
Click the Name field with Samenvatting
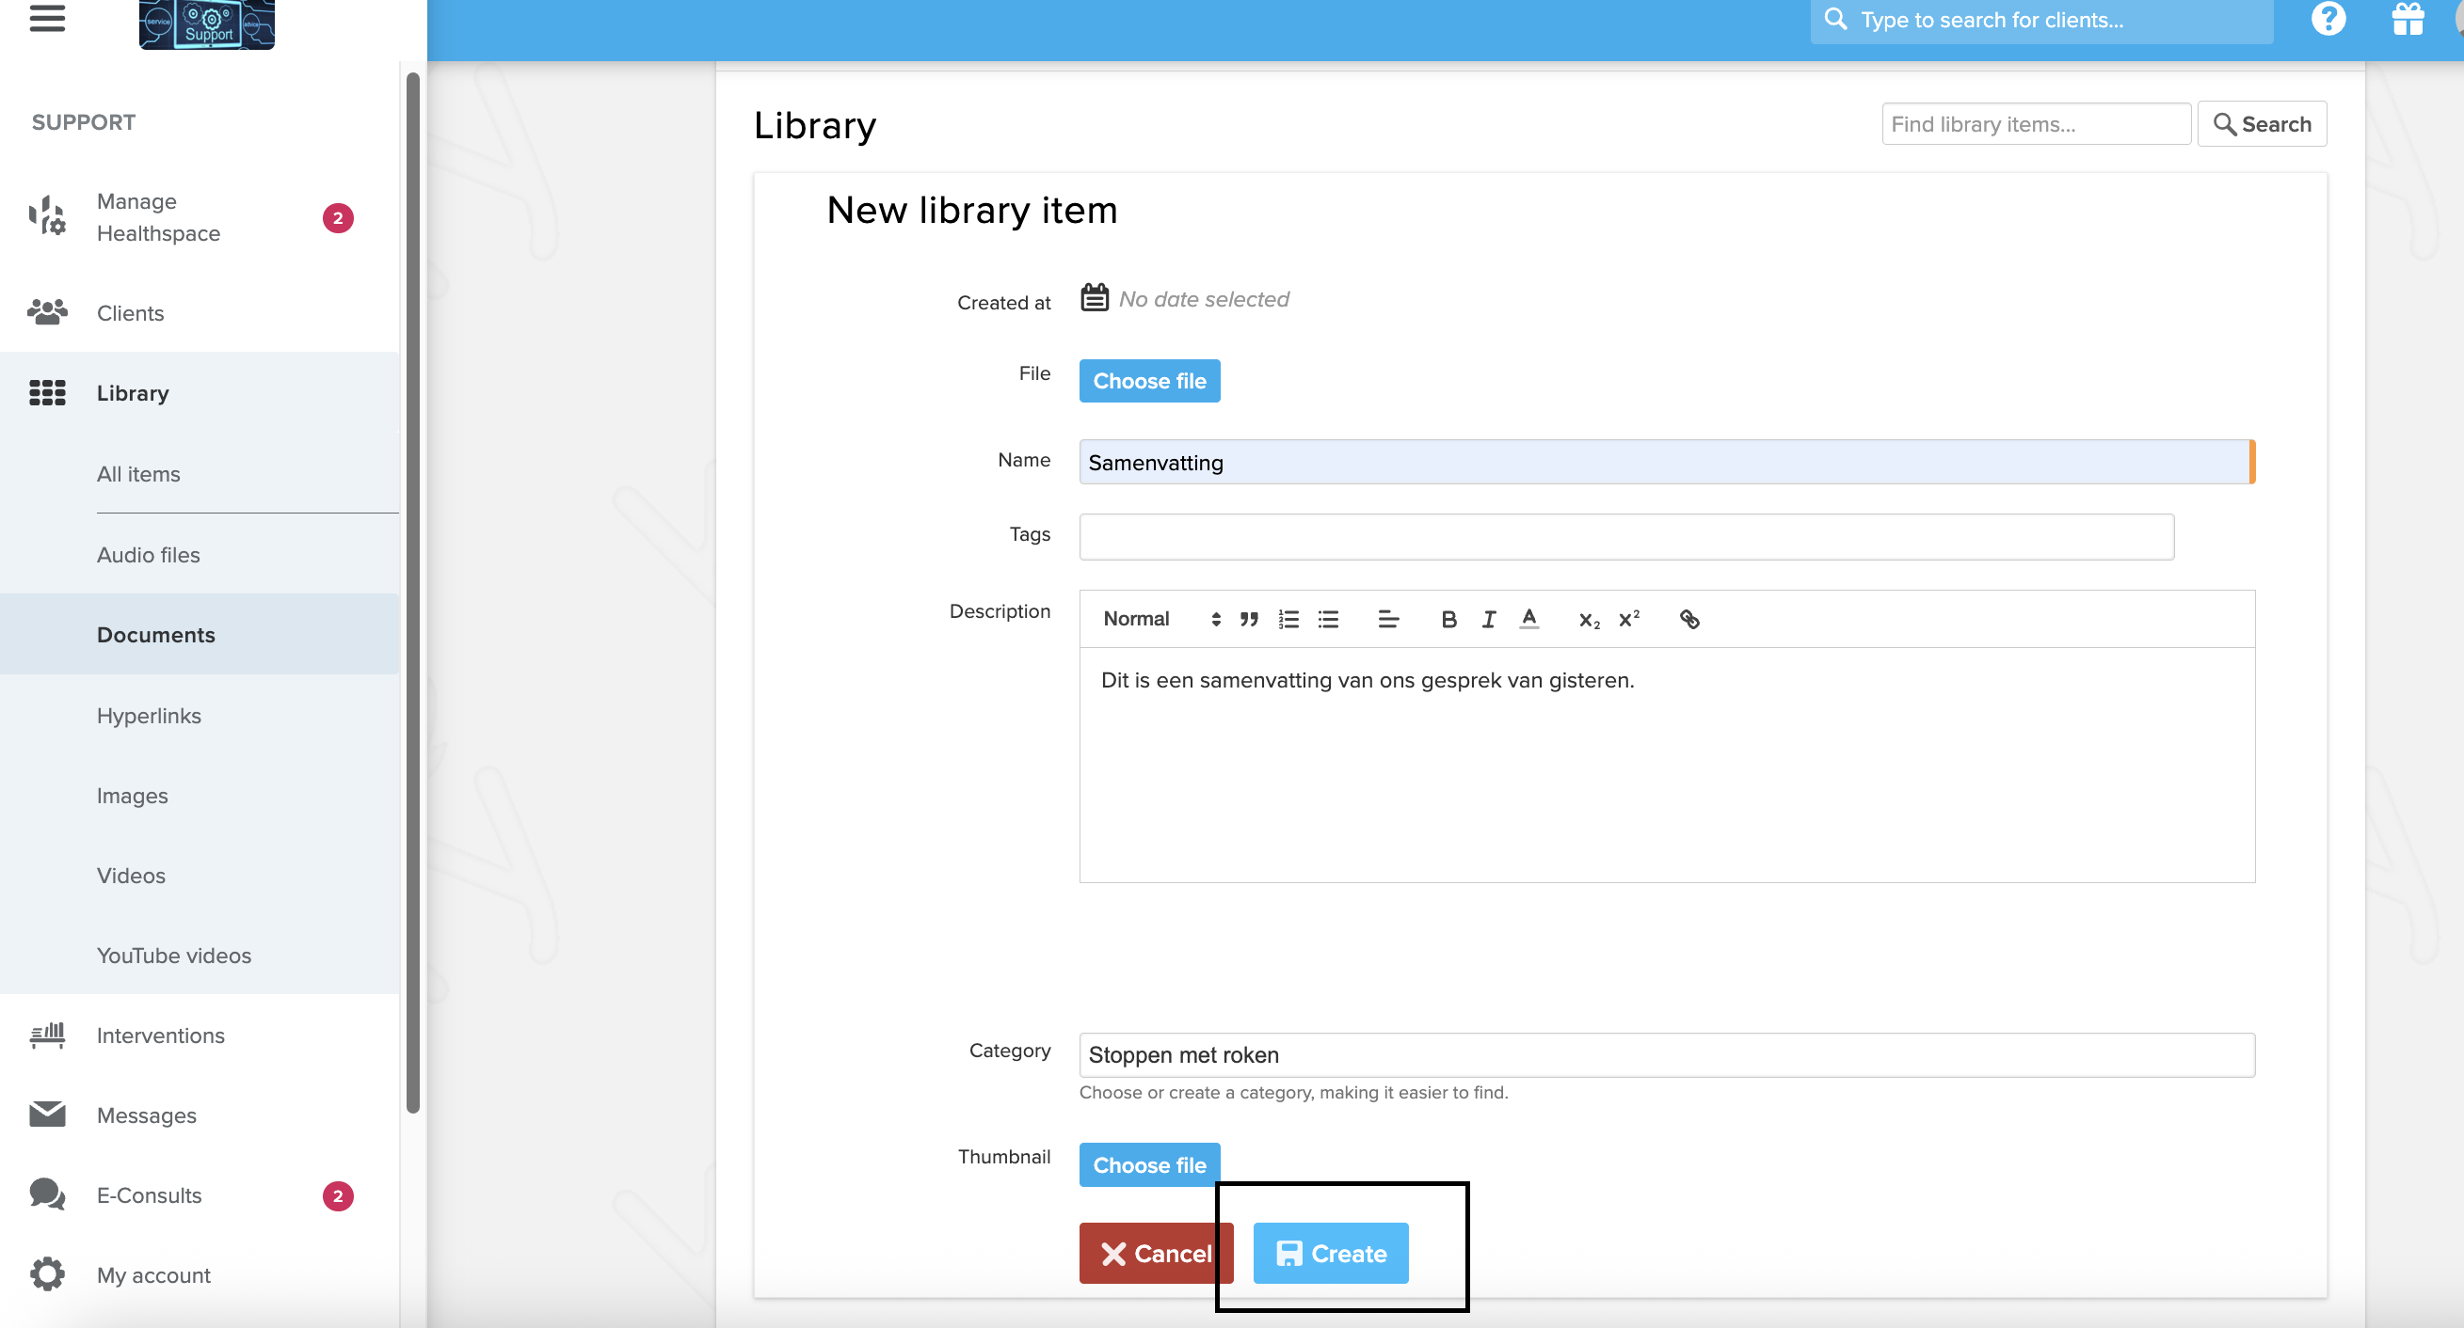tap(1666, 462)
